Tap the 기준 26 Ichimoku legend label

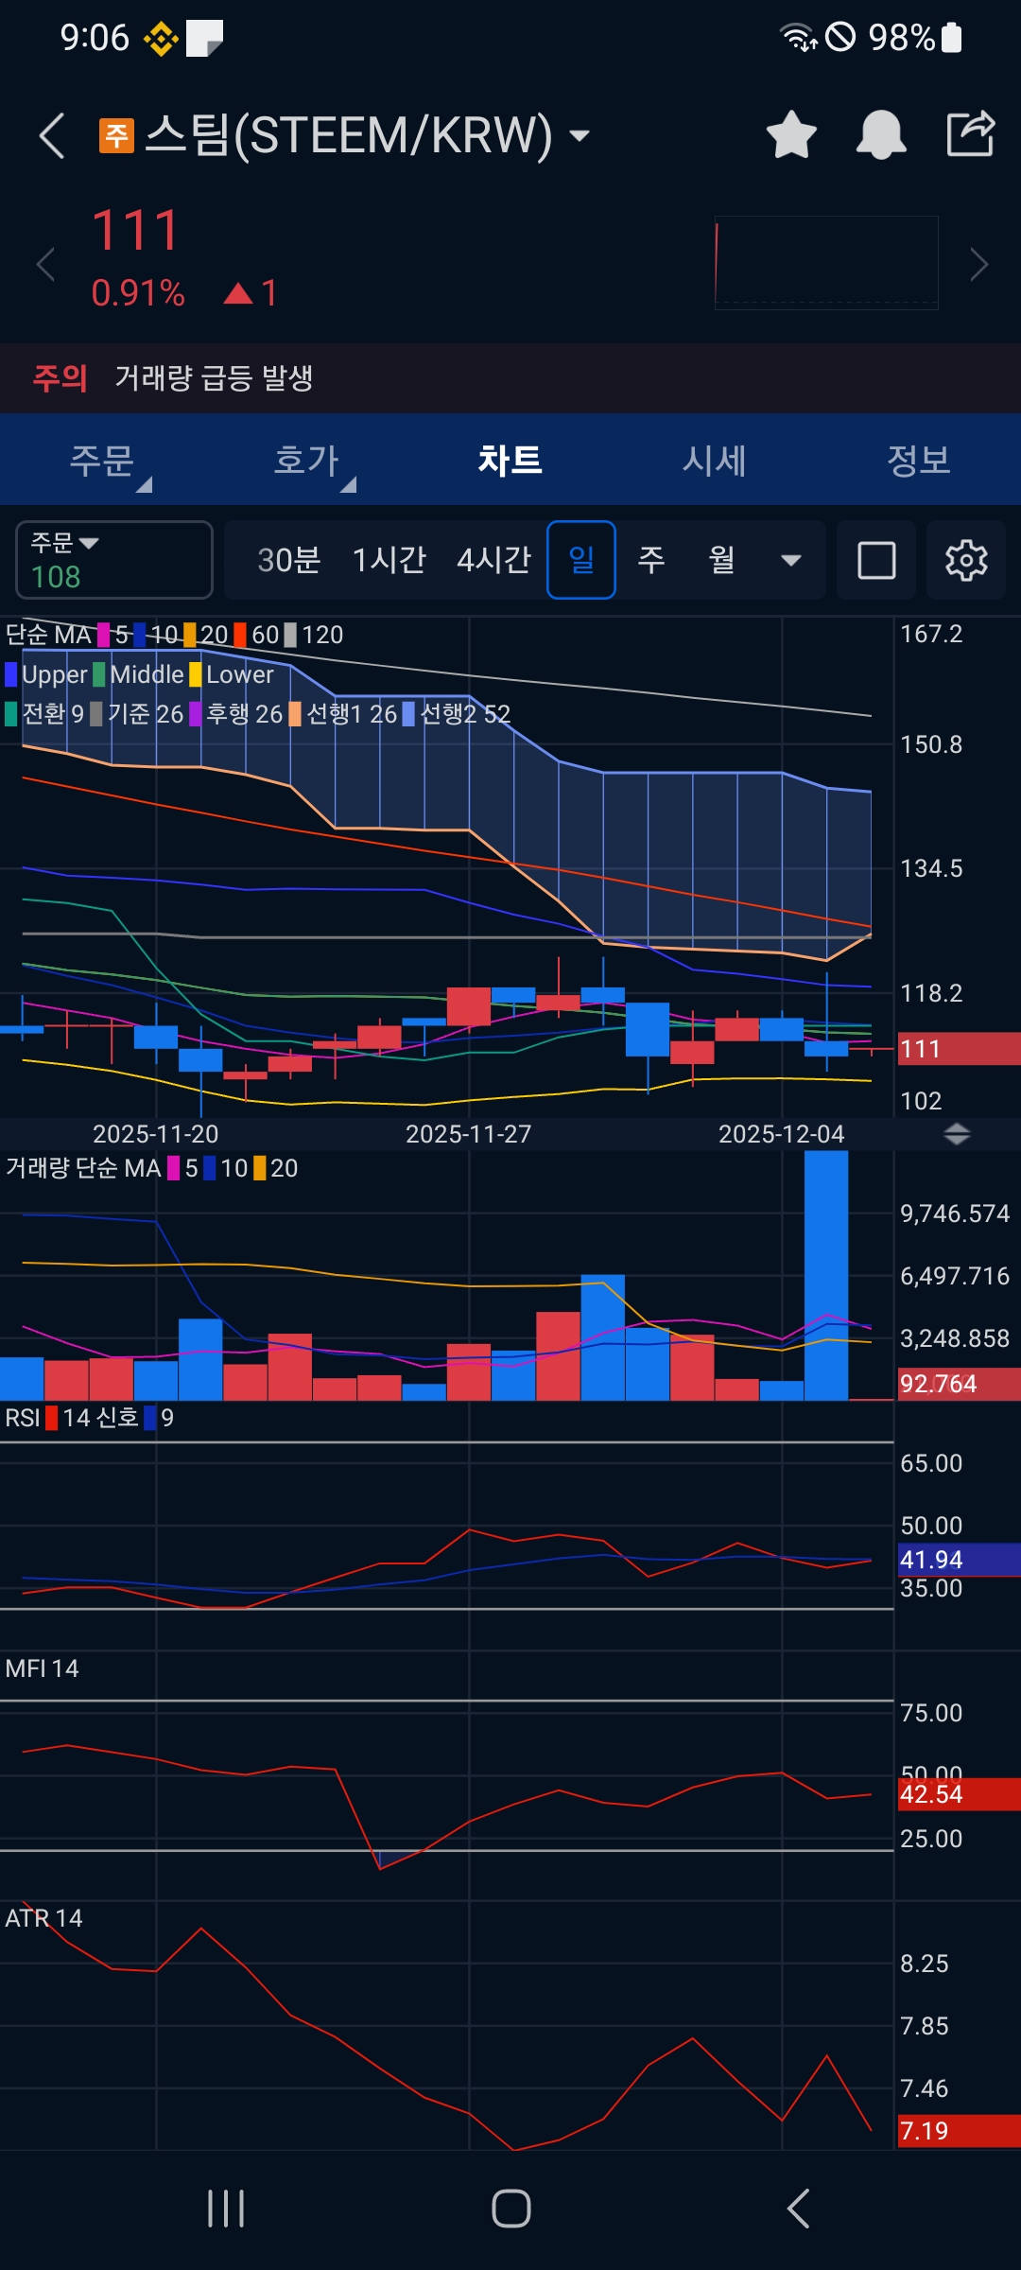(145, 714)
